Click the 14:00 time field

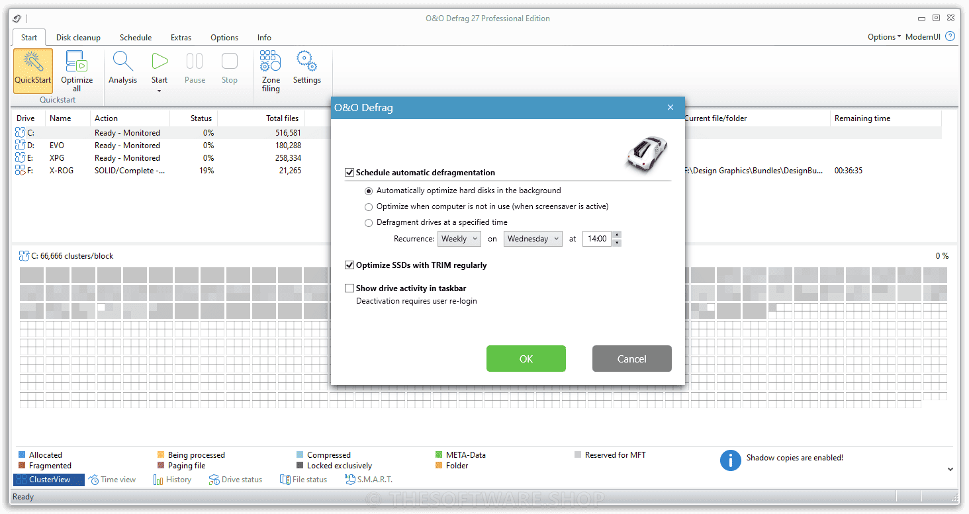(597, 239)
